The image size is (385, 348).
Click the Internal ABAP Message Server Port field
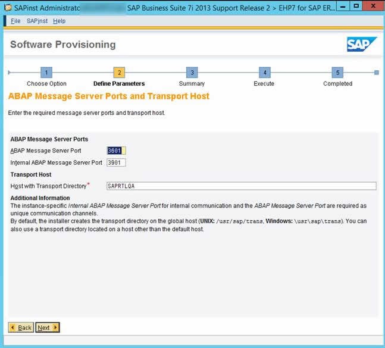point(117,162)
